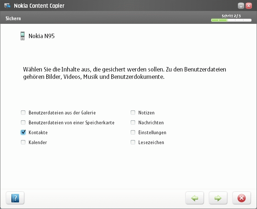Toggle the Einstellungen checkbox
Viewport: 257px width, 209px height.
point(133,132)
